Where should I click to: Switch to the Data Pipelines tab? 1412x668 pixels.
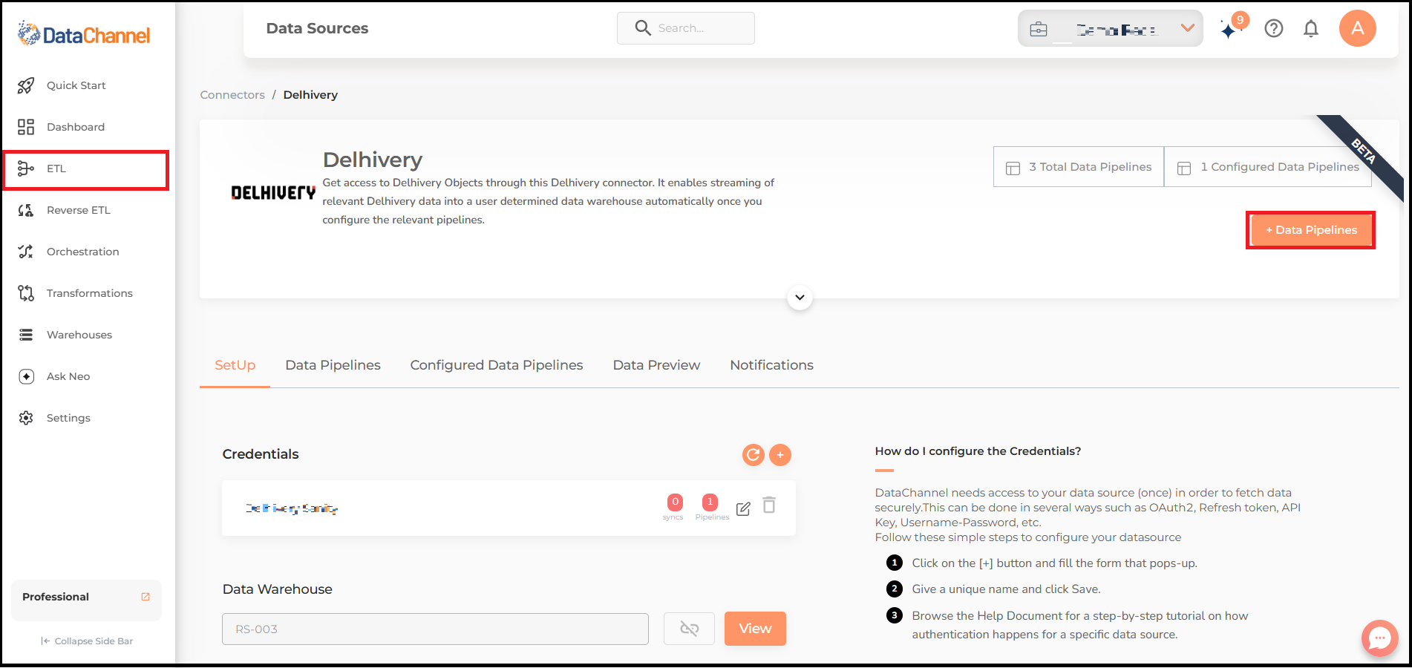333,365
